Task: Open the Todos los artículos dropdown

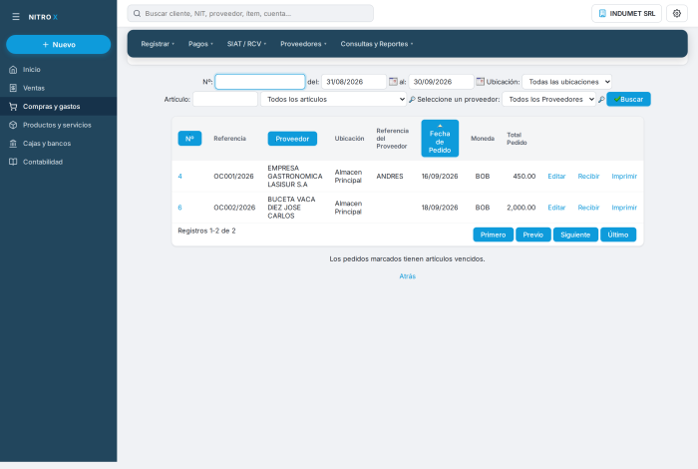Action: point(333,100)
